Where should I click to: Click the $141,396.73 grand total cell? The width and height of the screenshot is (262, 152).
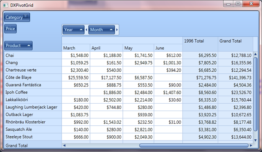tap(235, 77)
